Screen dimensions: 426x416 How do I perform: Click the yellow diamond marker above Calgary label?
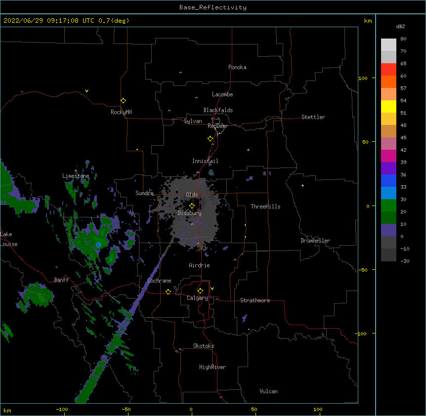(x=200, y=291)
